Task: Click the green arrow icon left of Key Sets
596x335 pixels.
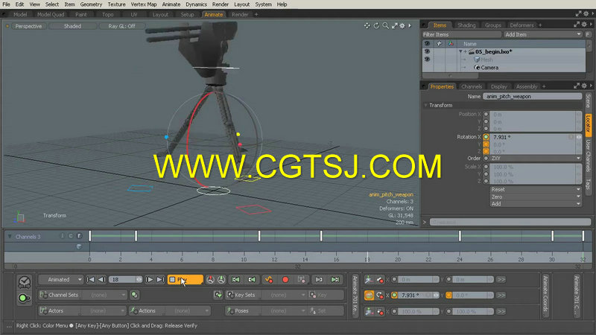Action: click(218, 295)
